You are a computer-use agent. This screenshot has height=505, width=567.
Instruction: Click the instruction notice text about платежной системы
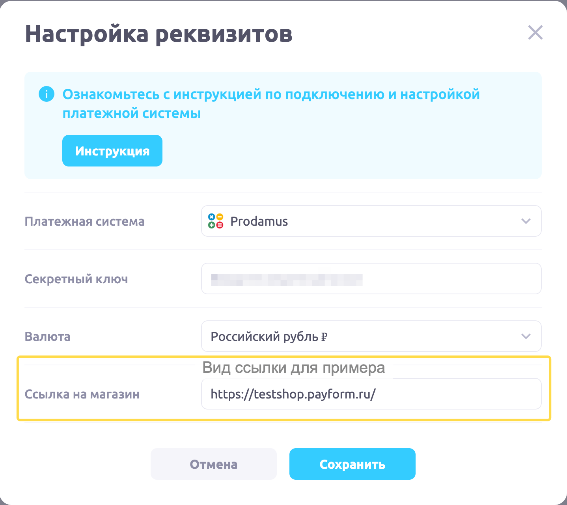(x=271, y=104)
